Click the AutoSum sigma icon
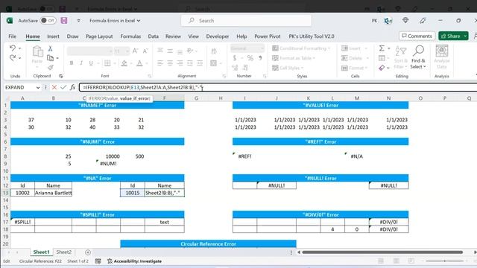The image size is (477, 268). pyautogui.click(x=382, y=48)
